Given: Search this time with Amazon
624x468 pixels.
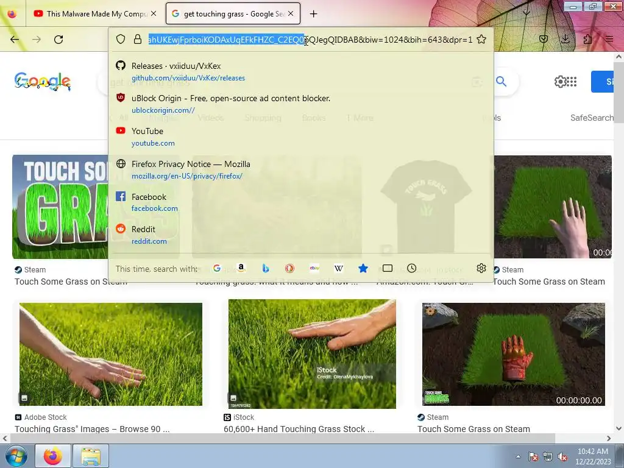Looking at the screenshot, I should coord(241,268).
